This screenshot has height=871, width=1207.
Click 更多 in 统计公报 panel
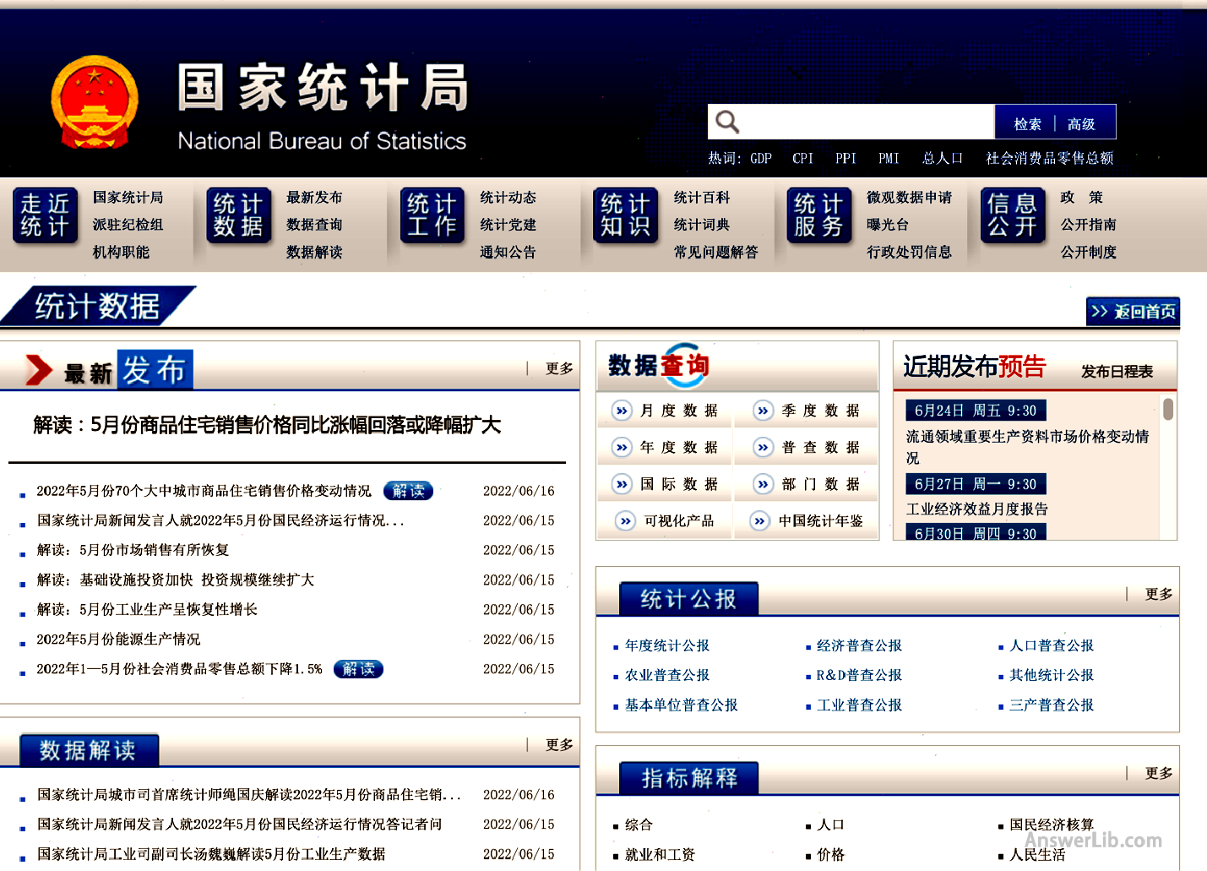tap(1159, 594)
